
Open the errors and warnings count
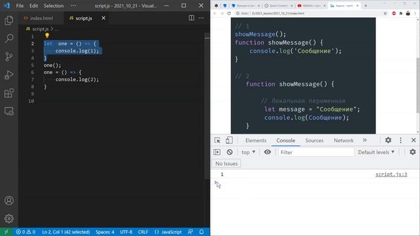[x=26, y=232]
